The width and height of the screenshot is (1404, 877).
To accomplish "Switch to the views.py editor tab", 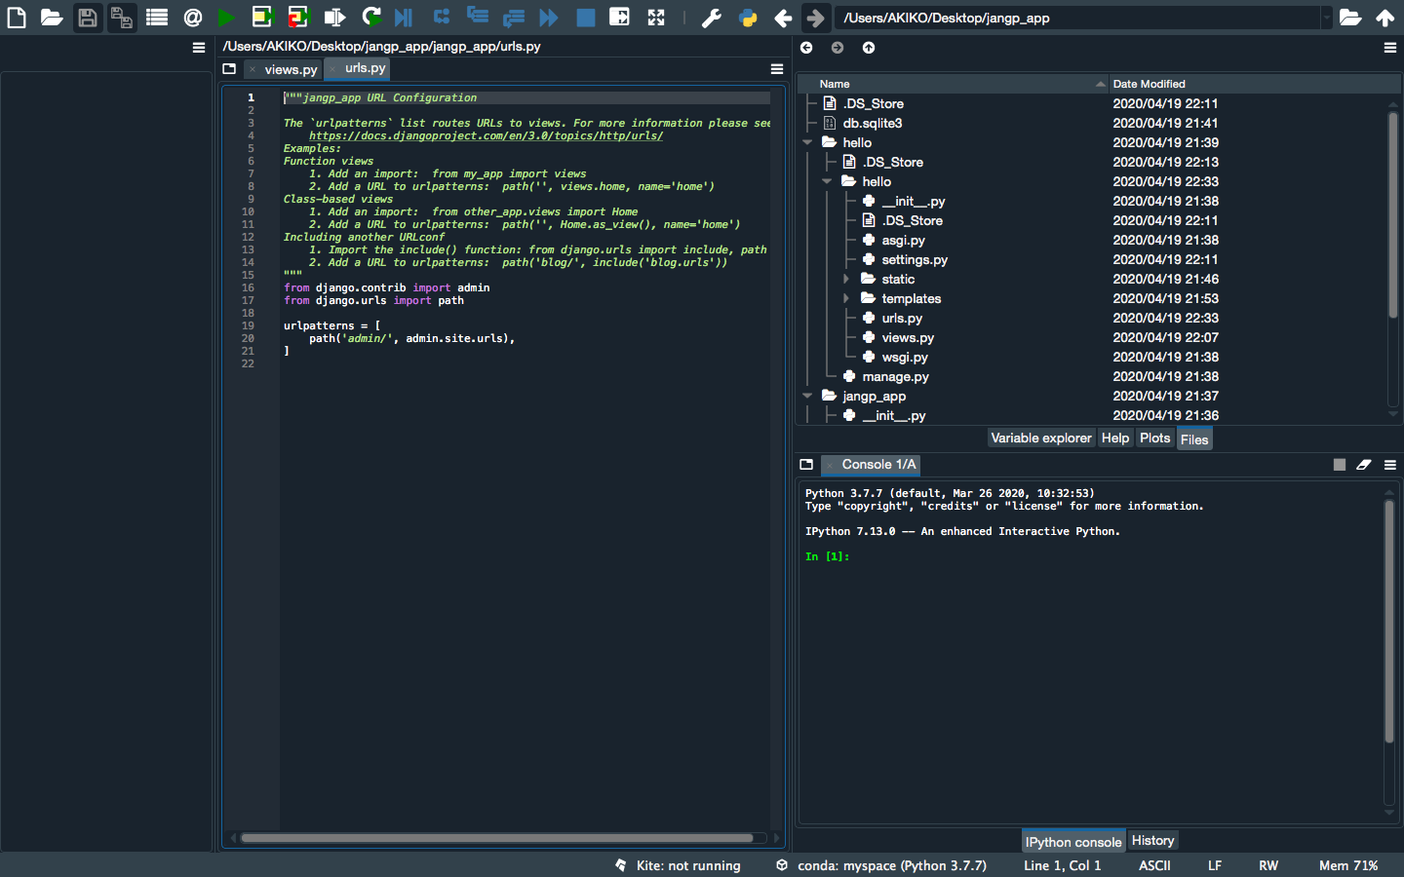I will tap(290, 69).
